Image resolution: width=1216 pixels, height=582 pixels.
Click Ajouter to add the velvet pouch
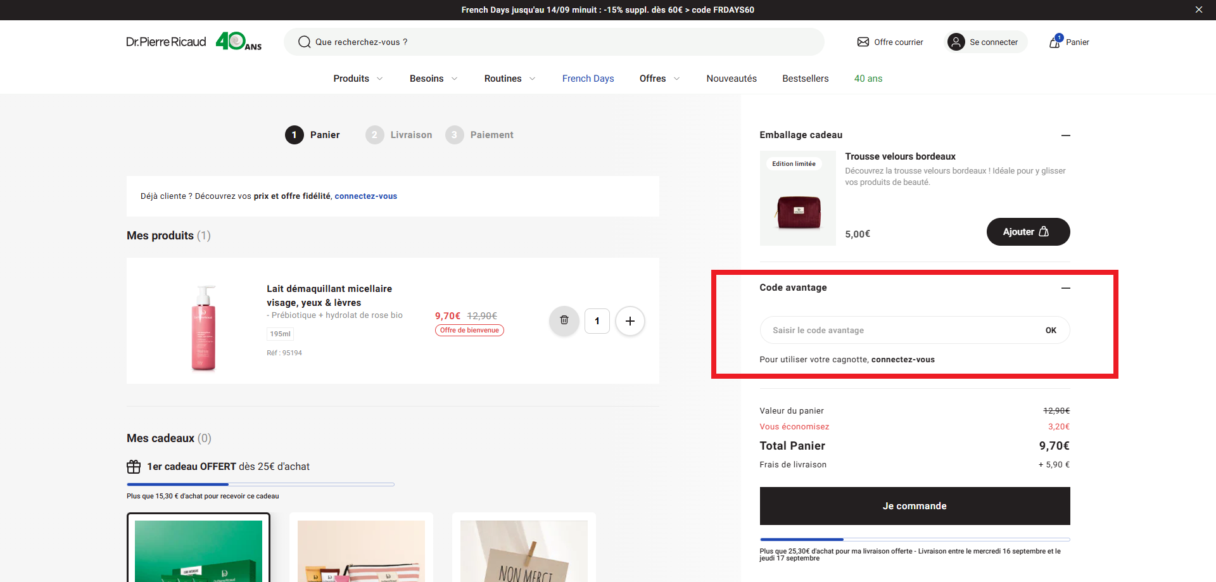1028,232
